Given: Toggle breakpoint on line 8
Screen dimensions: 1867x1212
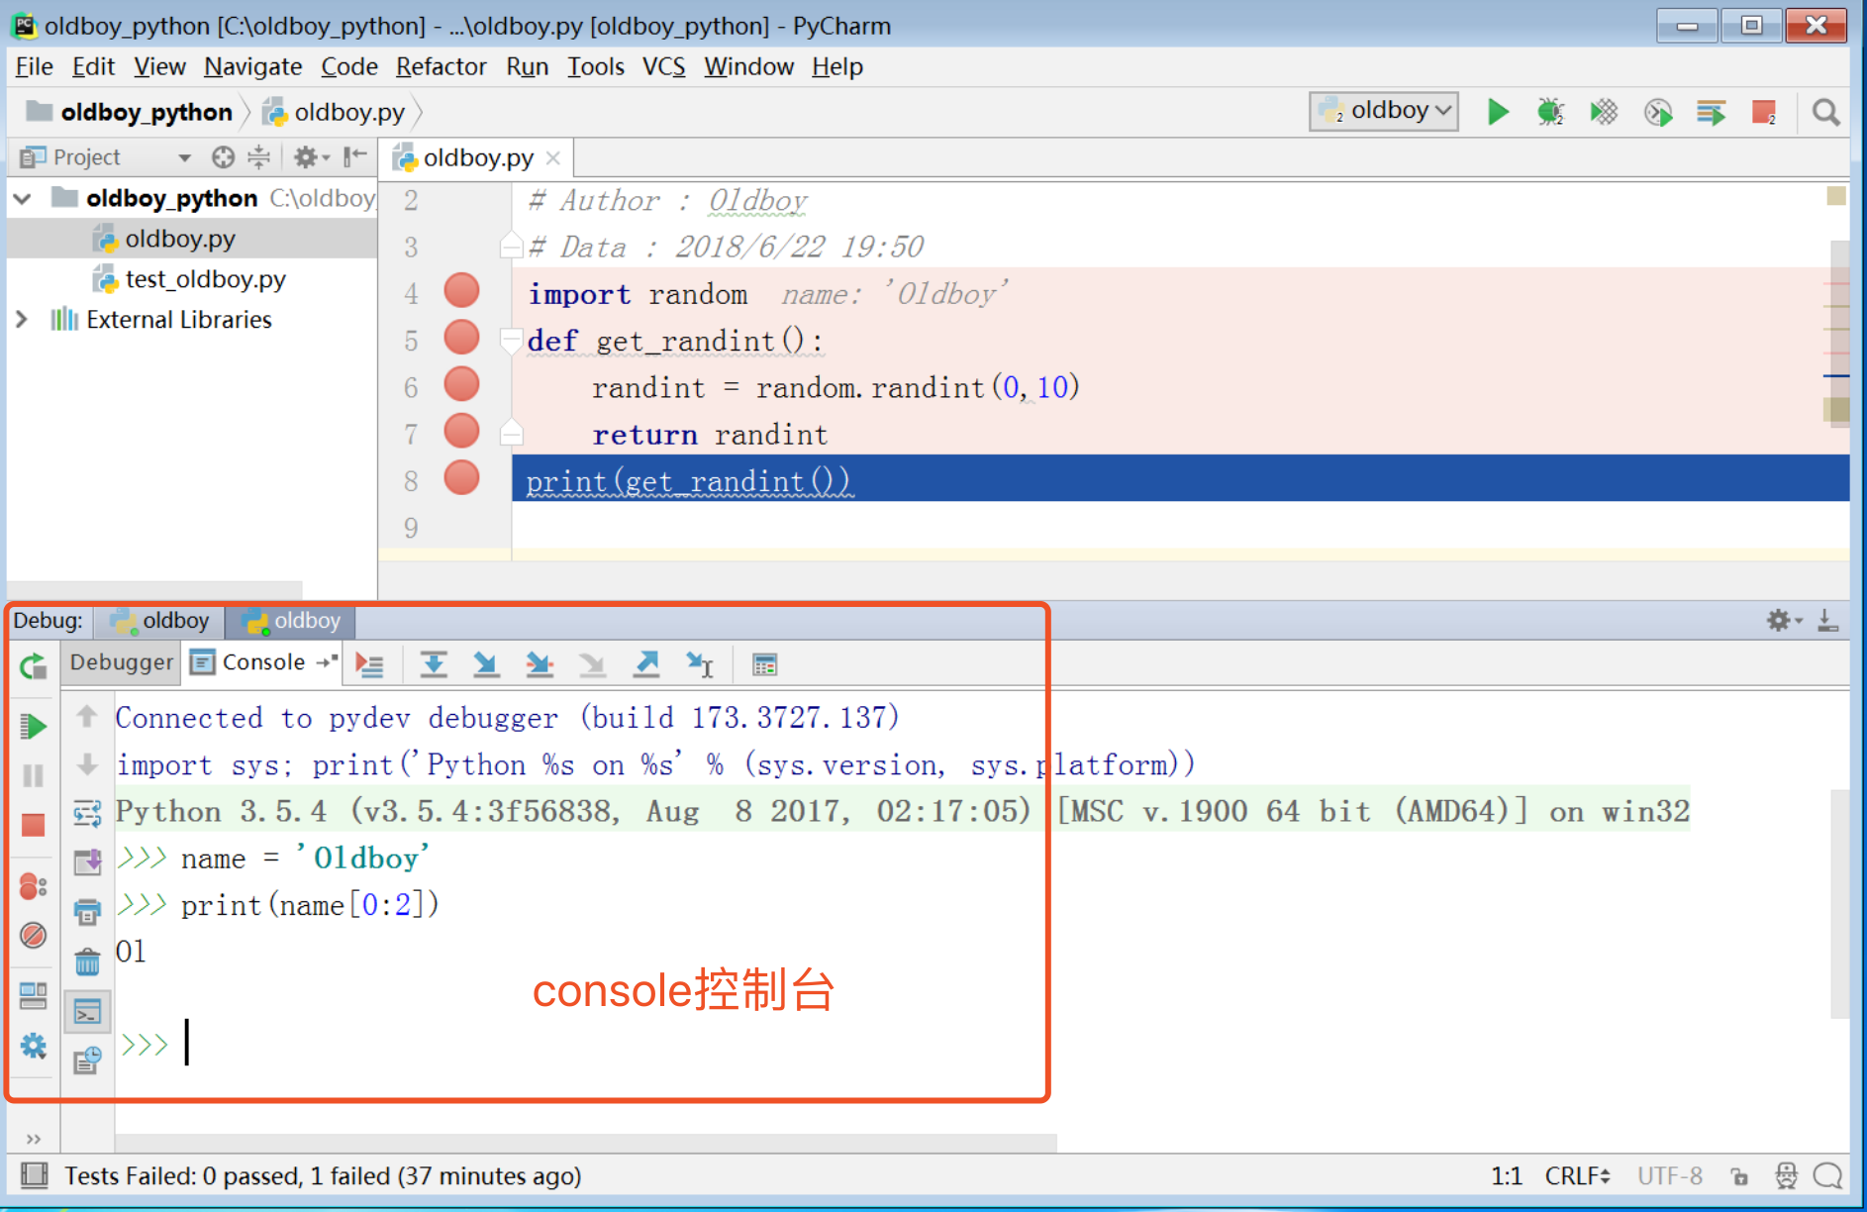Looking at the screenshot, I should tap(461, 477).
